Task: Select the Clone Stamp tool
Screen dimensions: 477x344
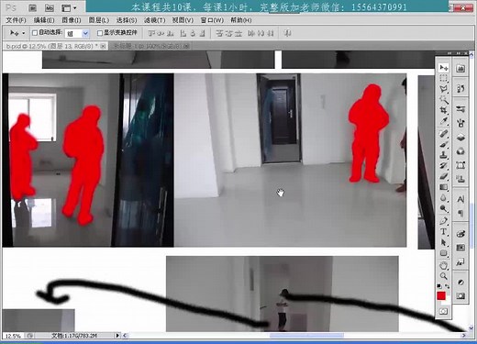Action: [443, 155]
